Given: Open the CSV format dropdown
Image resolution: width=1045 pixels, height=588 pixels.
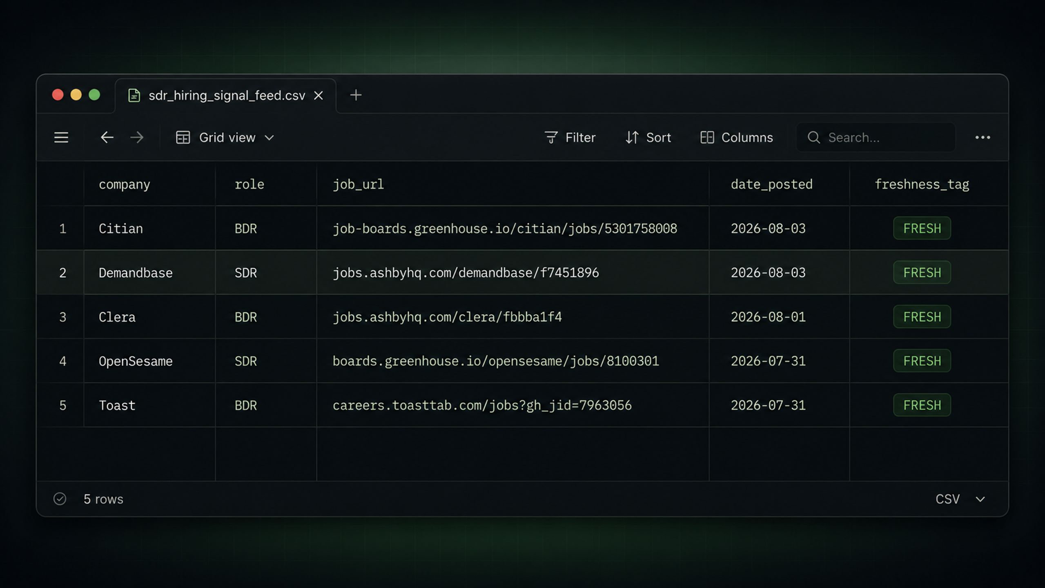Looking at the screenshot, I should (x=960, y=499).
